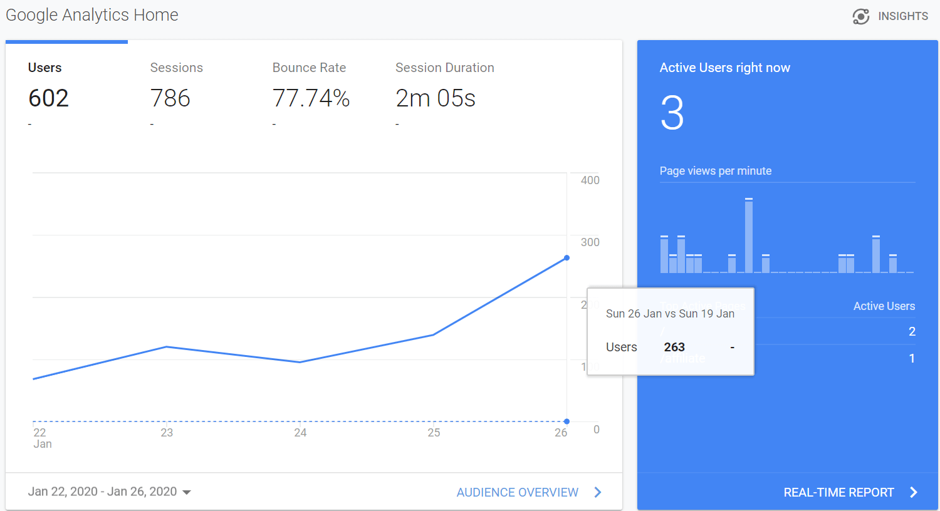This screenshot has width=940, height=511.
Task: Click the tallest bar in page views per minute
Action: (x=749, y=235)
